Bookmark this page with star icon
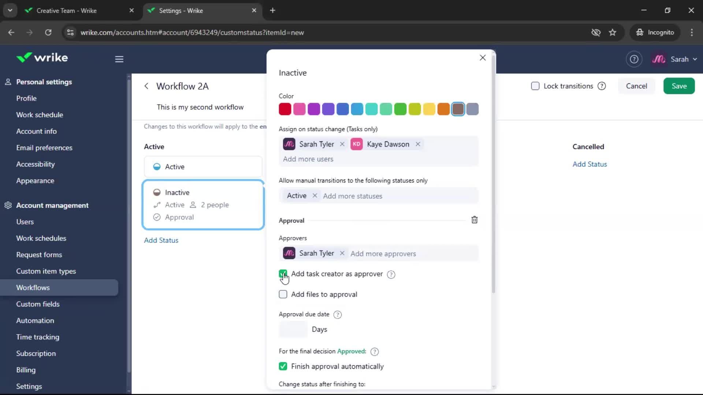The image size is (703, 395). [x=613, y=32]
